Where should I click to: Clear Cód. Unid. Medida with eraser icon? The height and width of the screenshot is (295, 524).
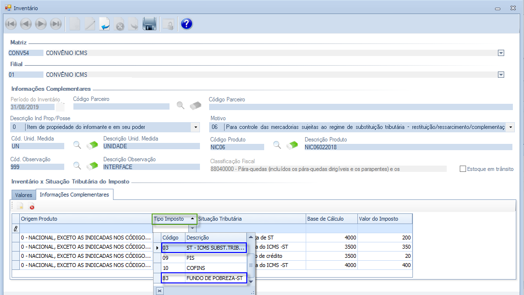tap(92, 145)
